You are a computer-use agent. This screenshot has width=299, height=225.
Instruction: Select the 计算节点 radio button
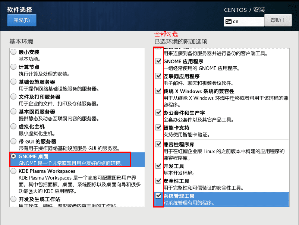[13, 67]
